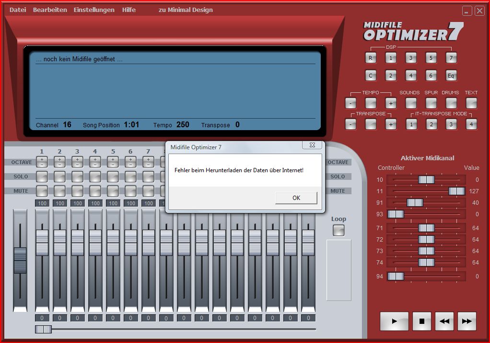Mute channel 1
Image resolution: width=490 pixels, height=343 pixels.
tap(42, 191)
